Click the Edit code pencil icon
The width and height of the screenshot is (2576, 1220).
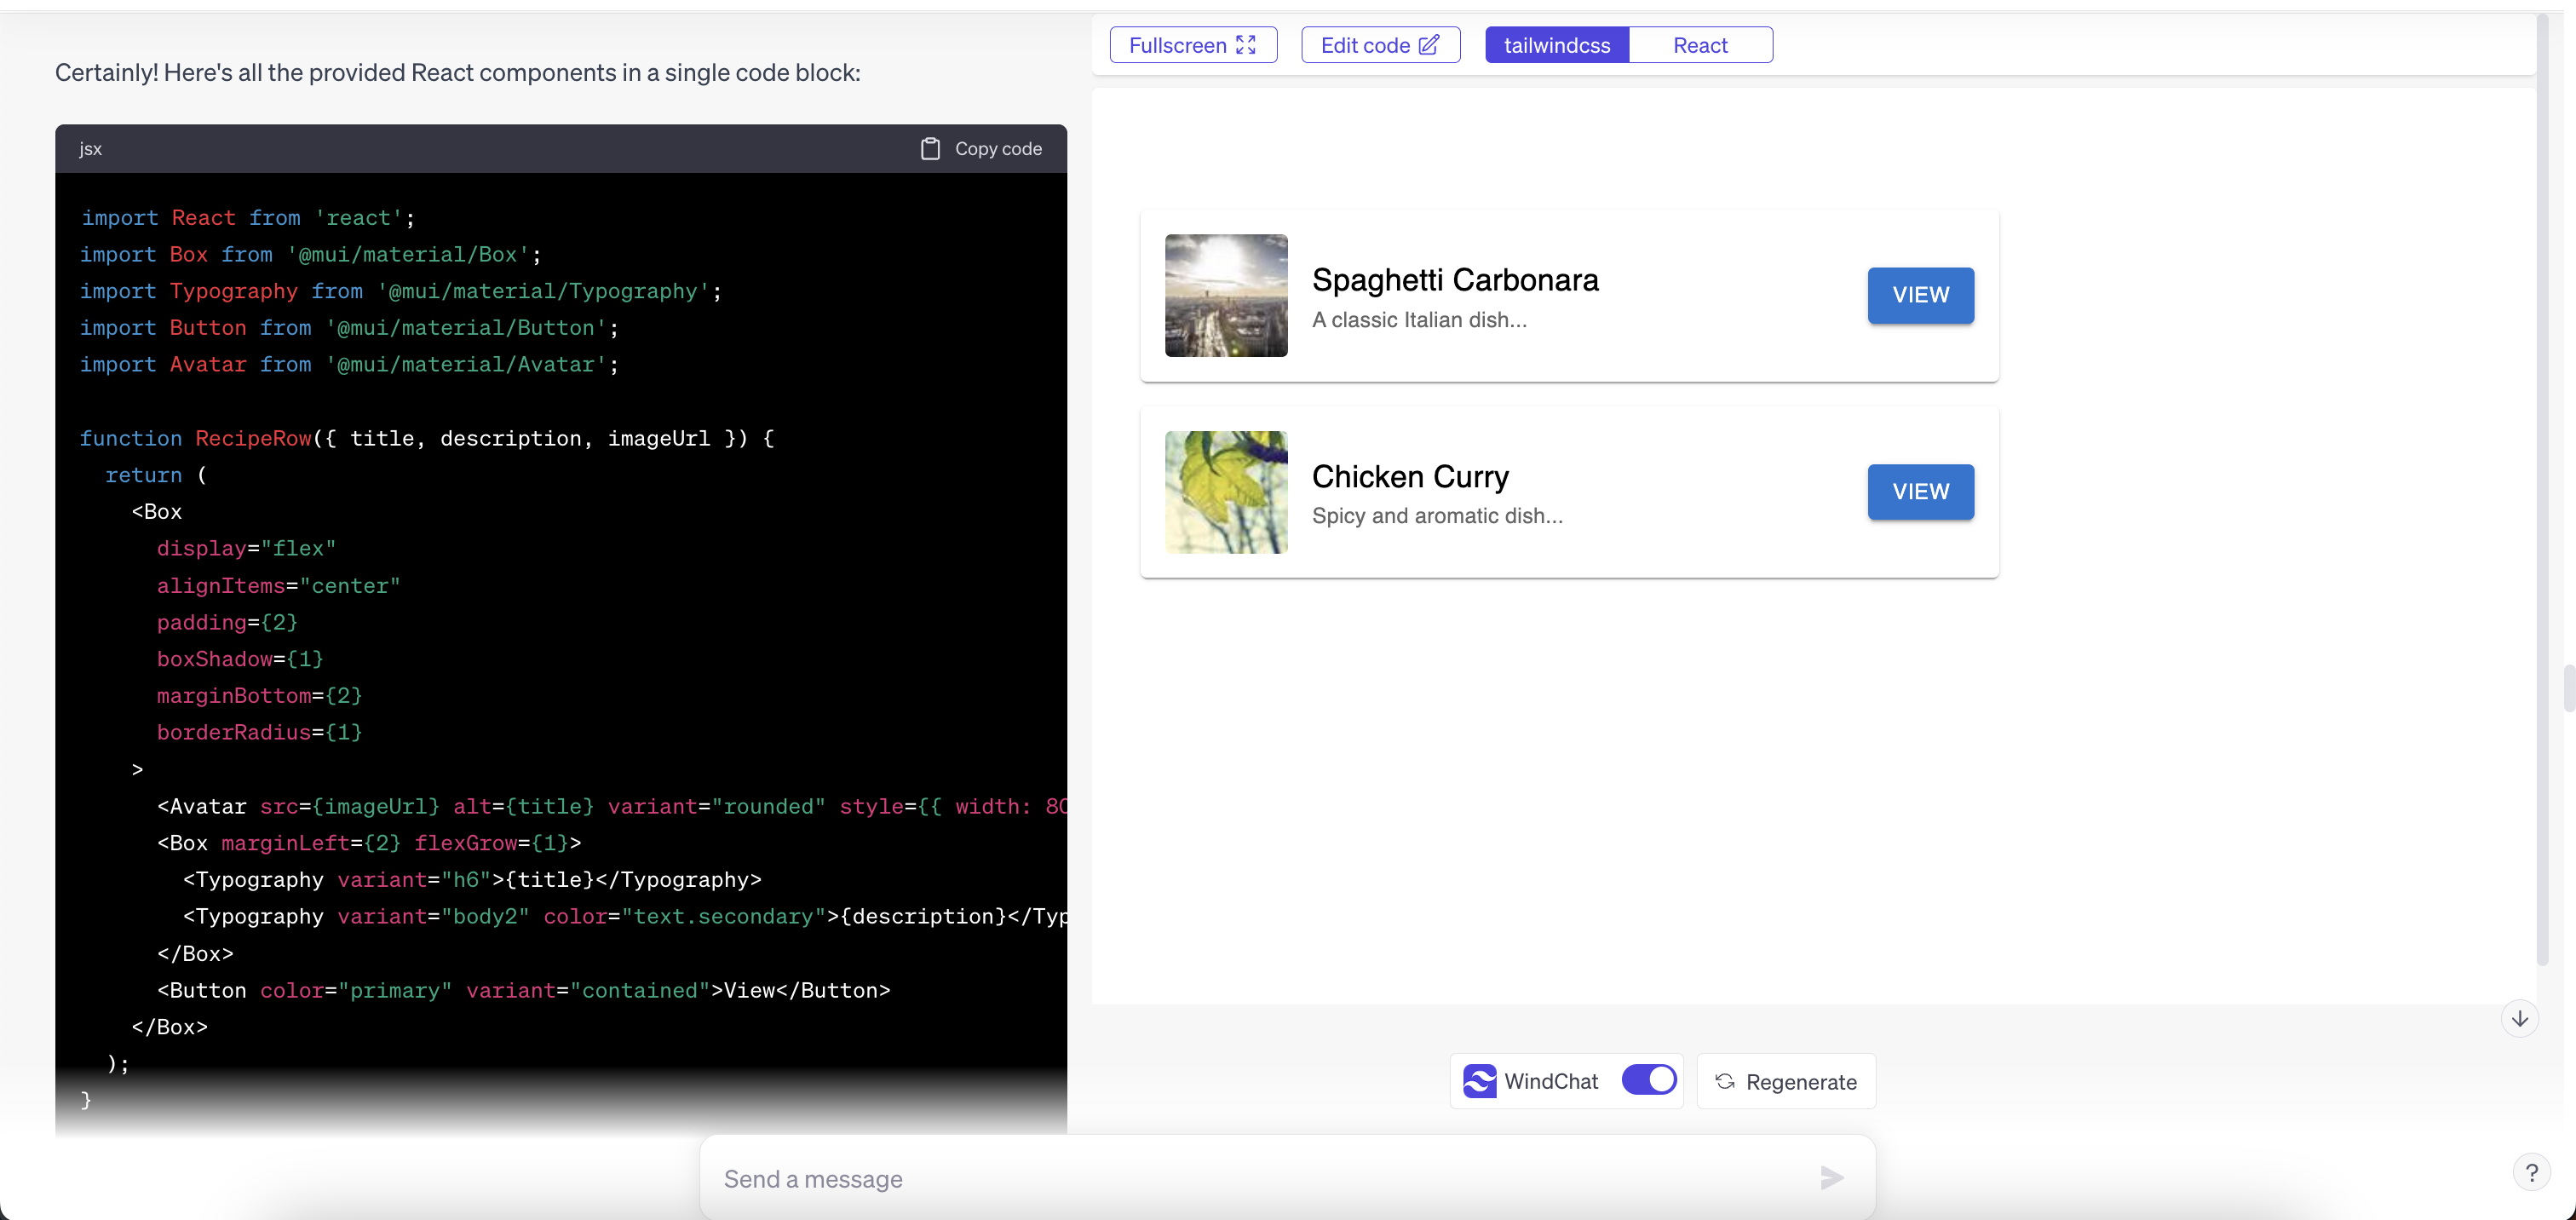1429,45
